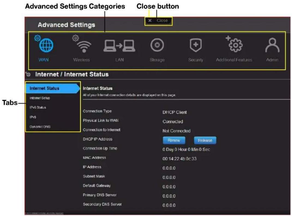This screenshot has height=216, width=292.
Task: Click the Default Gateway value 0.0.0.0
Action: coord(169,187)
